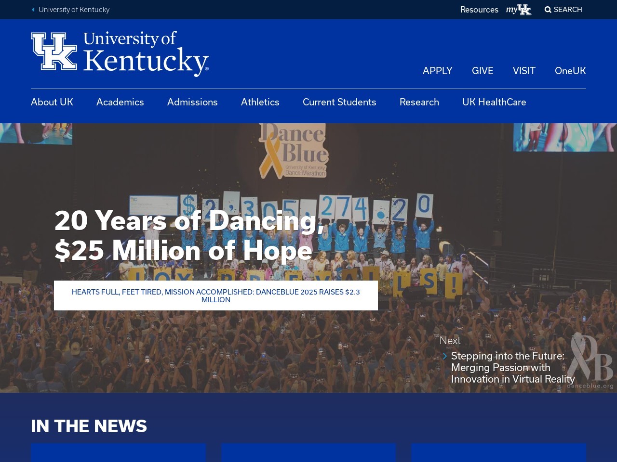
Task: Go to Athletics section
Action: [260, 102]
